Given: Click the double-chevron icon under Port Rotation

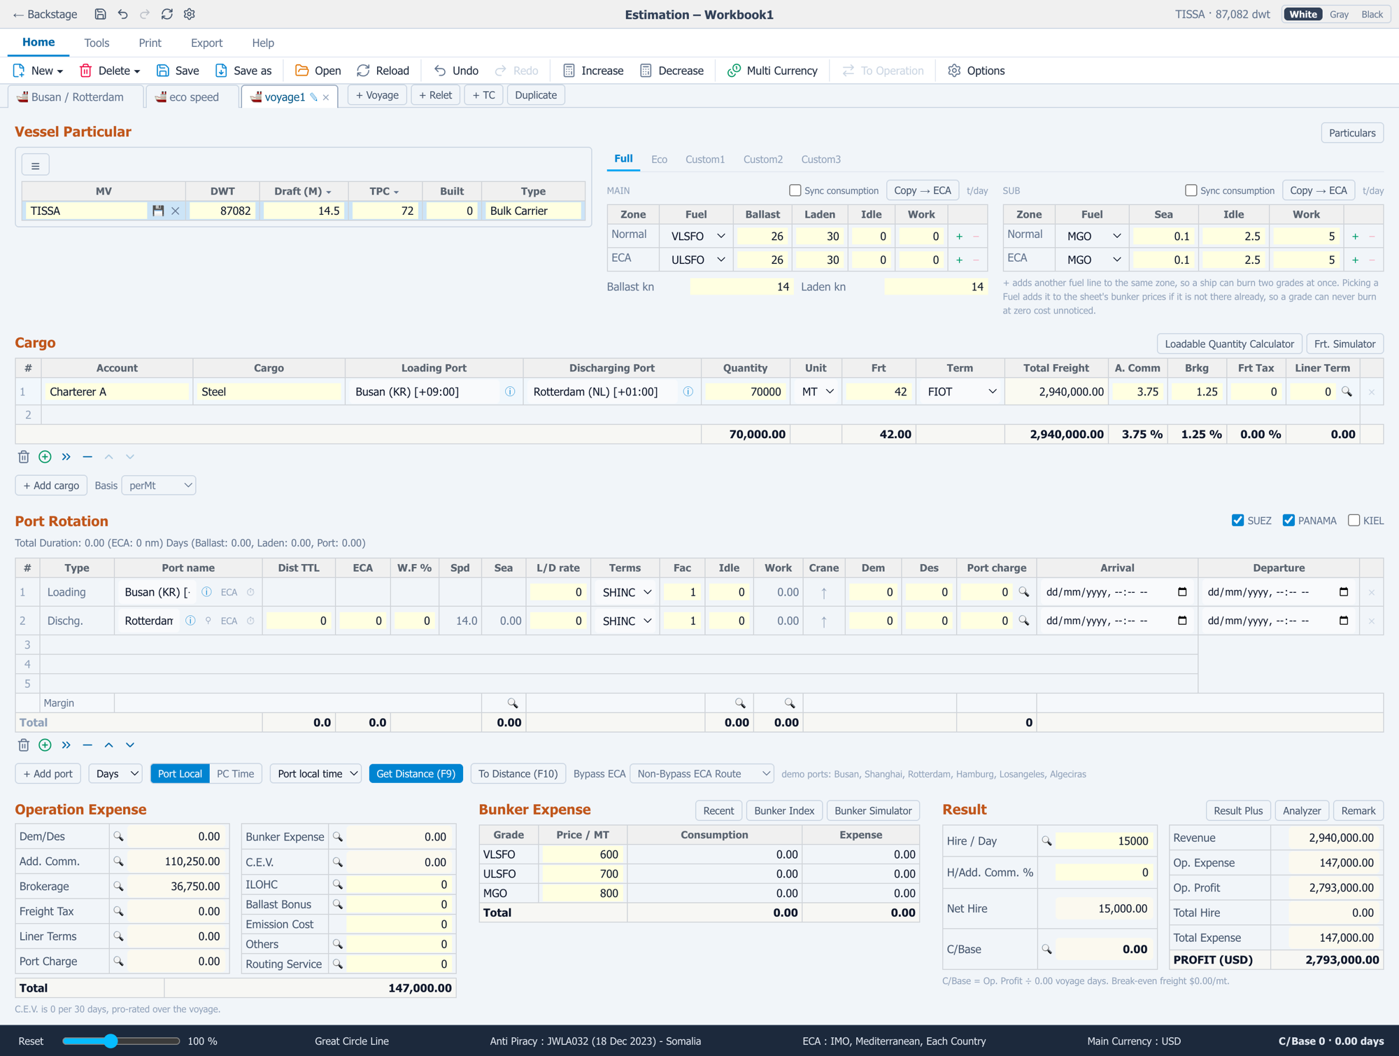Looking at the screenshot, I should click(x=66, y=745).
